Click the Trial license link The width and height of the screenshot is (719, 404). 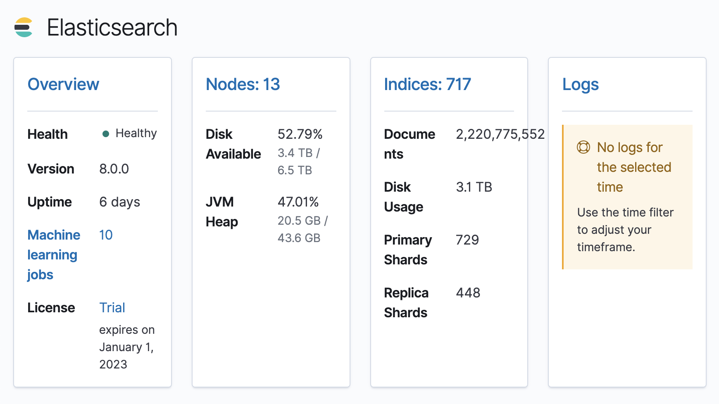point(112,307)
